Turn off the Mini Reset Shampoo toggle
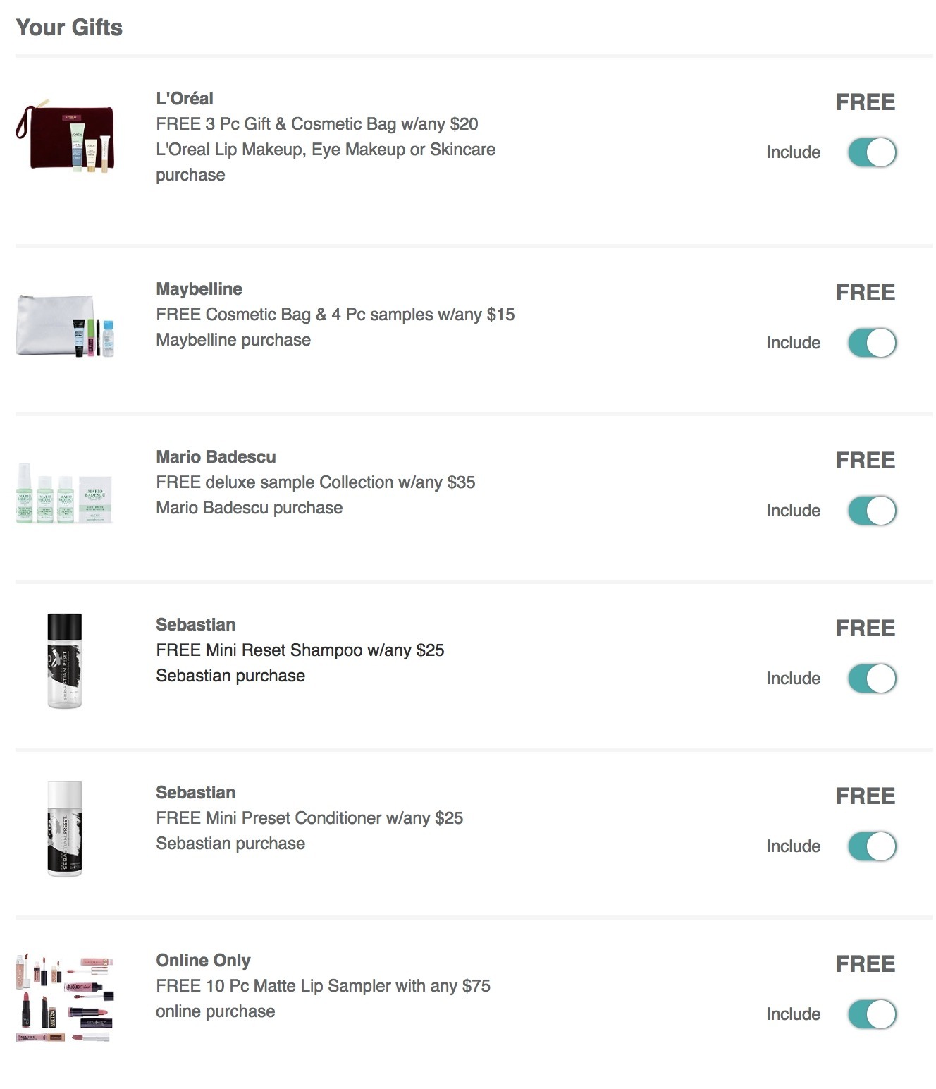Image resolution: width=936 pixels, height=1089 pixels. coord(872,679)
